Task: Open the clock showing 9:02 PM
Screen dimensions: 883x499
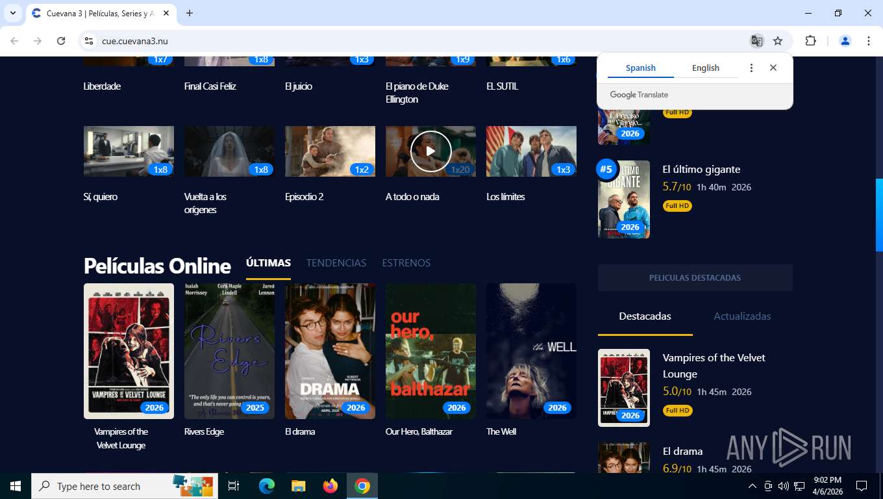Action: point(827,486)
